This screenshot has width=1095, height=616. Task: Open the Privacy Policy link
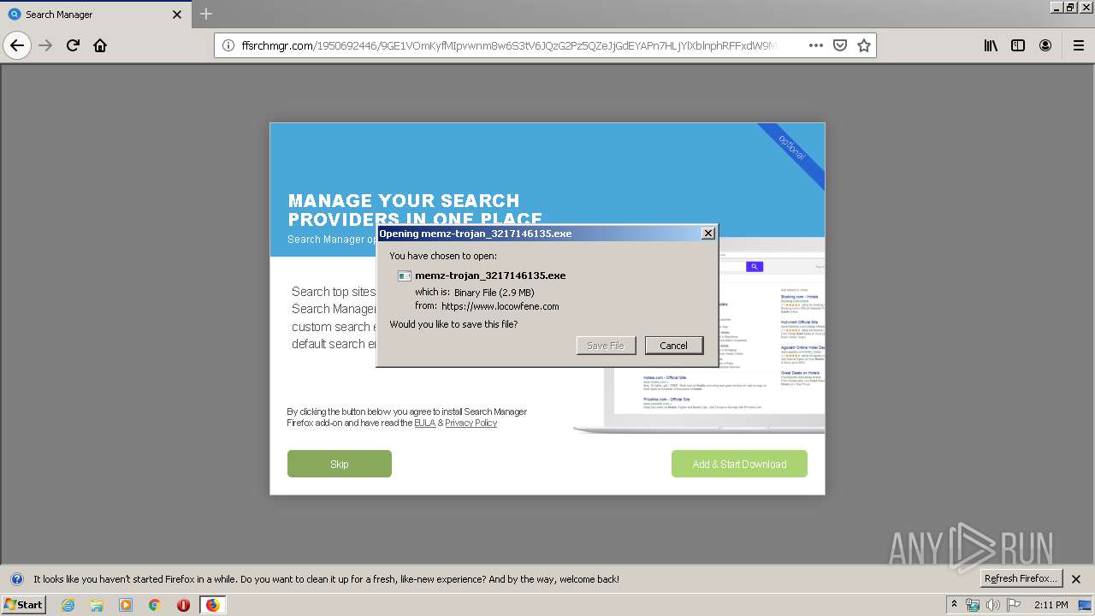(471, 423)
